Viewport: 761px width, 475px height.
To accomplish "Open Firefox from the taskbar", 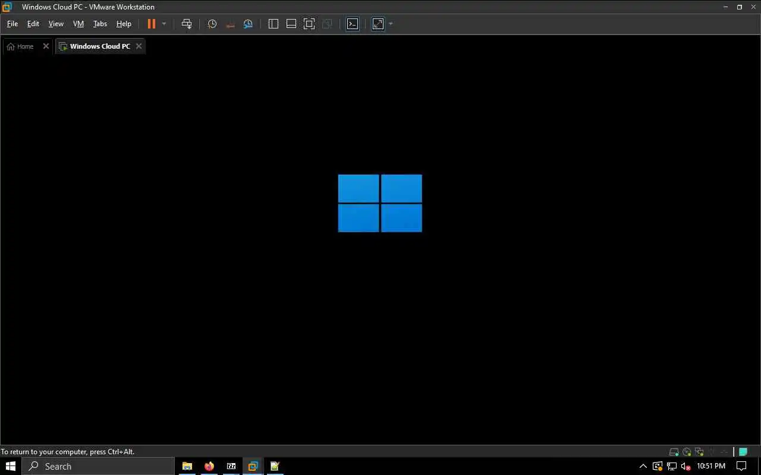I will click(209, 466).
